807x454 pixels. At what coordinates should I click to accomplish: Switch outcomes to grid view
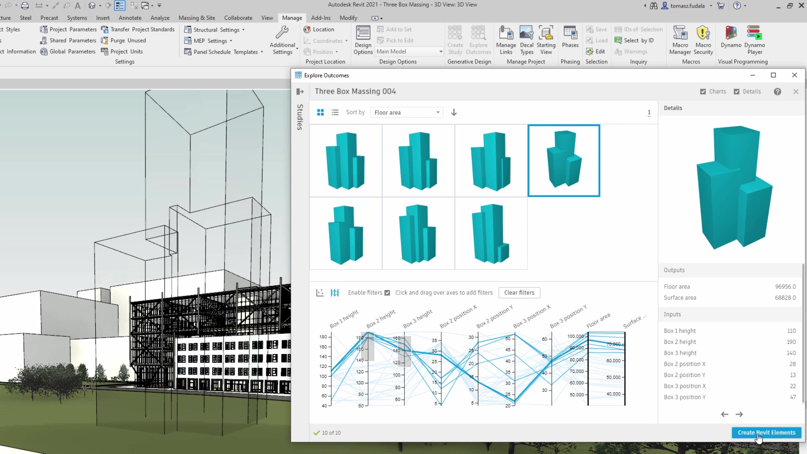[x=320, y=112]
